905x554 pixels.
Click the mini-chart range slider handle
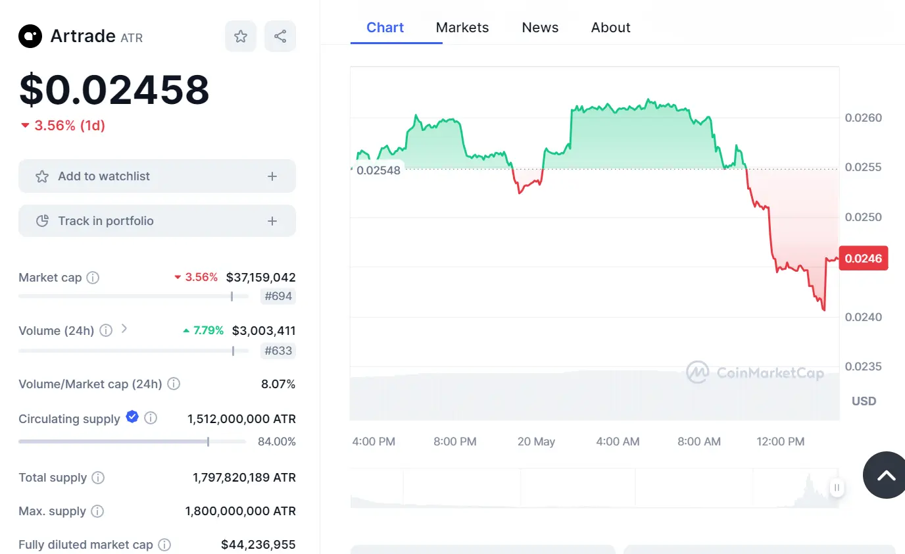pyautogui.click(x=836, y=488)
